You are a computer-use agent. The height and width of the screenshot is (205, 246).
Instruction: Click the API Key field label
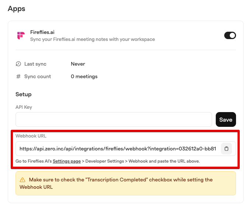pos(24,107)
